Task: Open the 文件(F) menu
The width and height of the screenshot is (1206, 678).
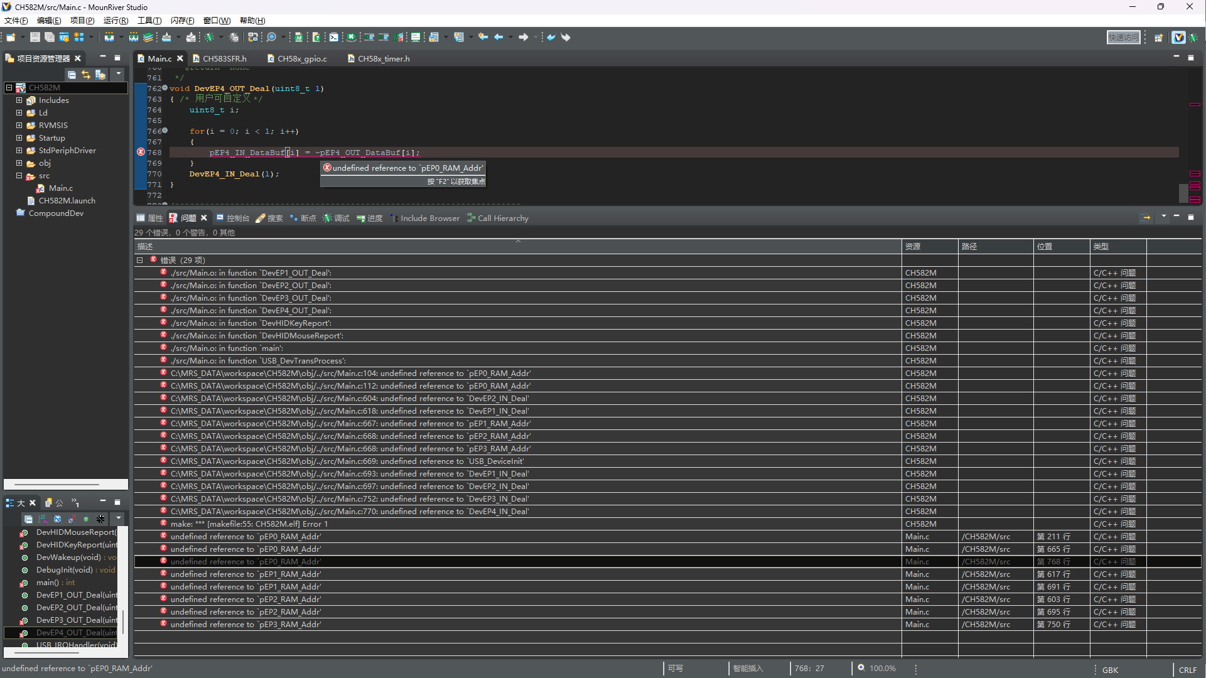Action: (x=16, y=21)
